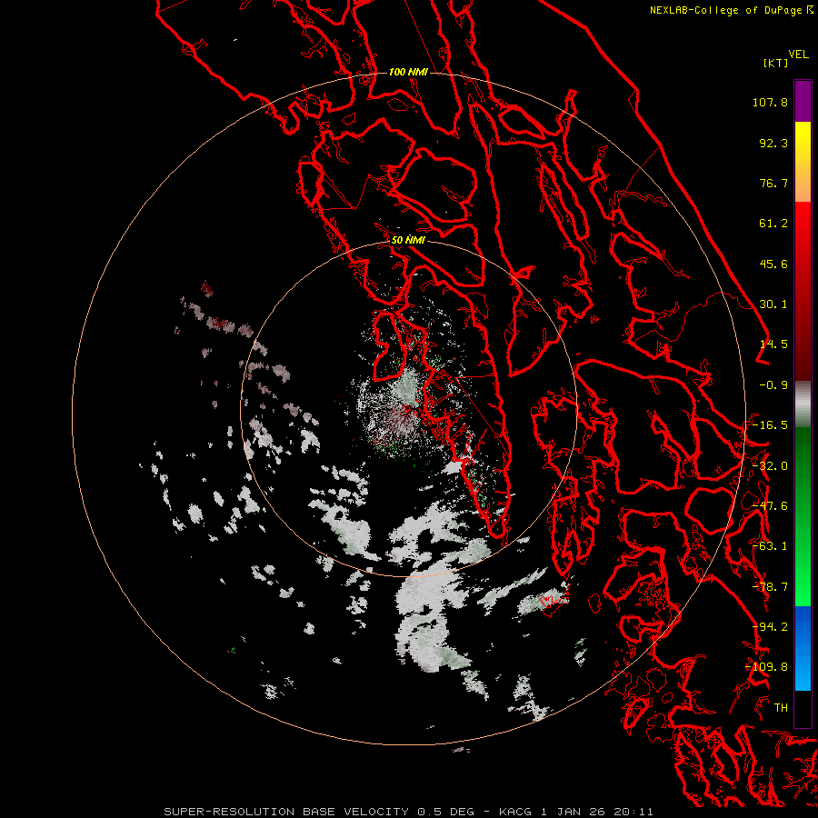
Task: Pick the purple segment of the color bar
Action: point(803,101)
